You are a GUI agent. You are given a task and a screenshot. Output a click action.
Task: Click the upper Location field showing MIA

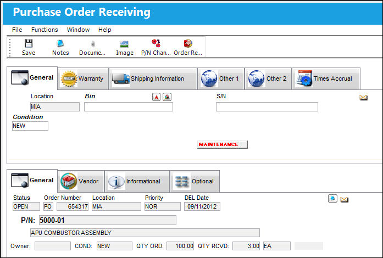pyautogui.click(x=55, y=107)
